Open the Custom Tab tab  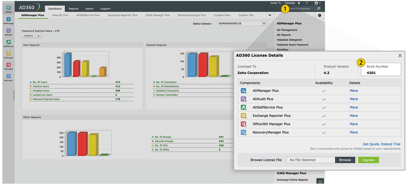[246, 16]
